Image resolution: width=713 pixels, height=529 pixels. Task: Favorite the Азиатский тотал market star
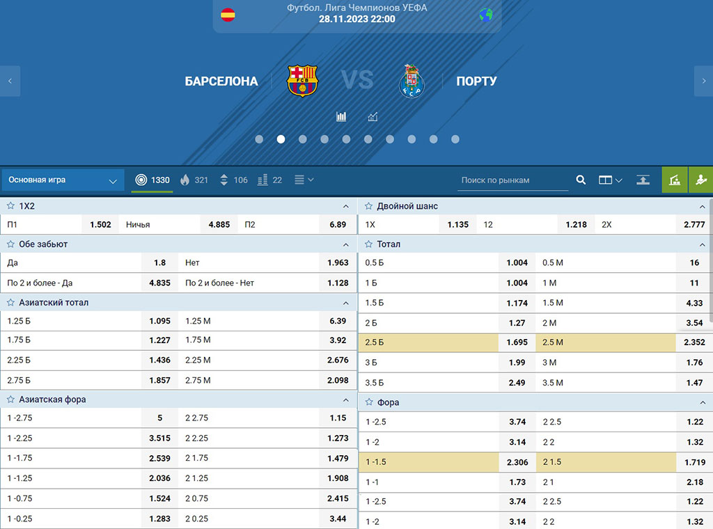(11, 302)
